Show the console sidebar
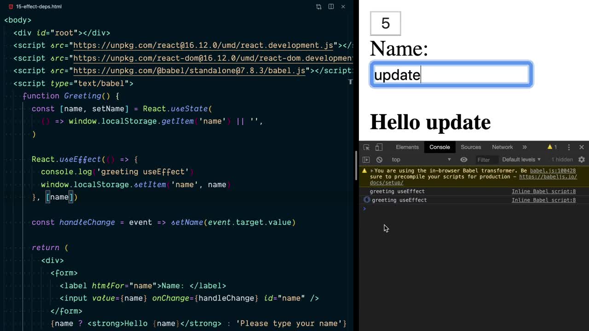589x331 pixels. pos(366,160)
